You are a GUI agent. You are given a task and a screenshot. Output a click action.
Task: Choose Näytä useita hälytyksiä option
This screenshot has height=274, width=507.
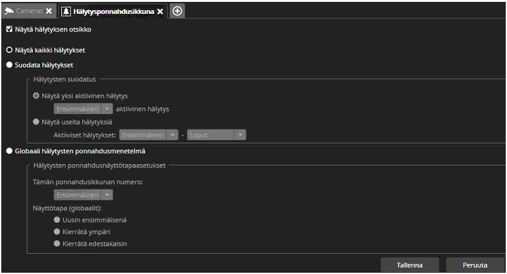tap(37, 122)
